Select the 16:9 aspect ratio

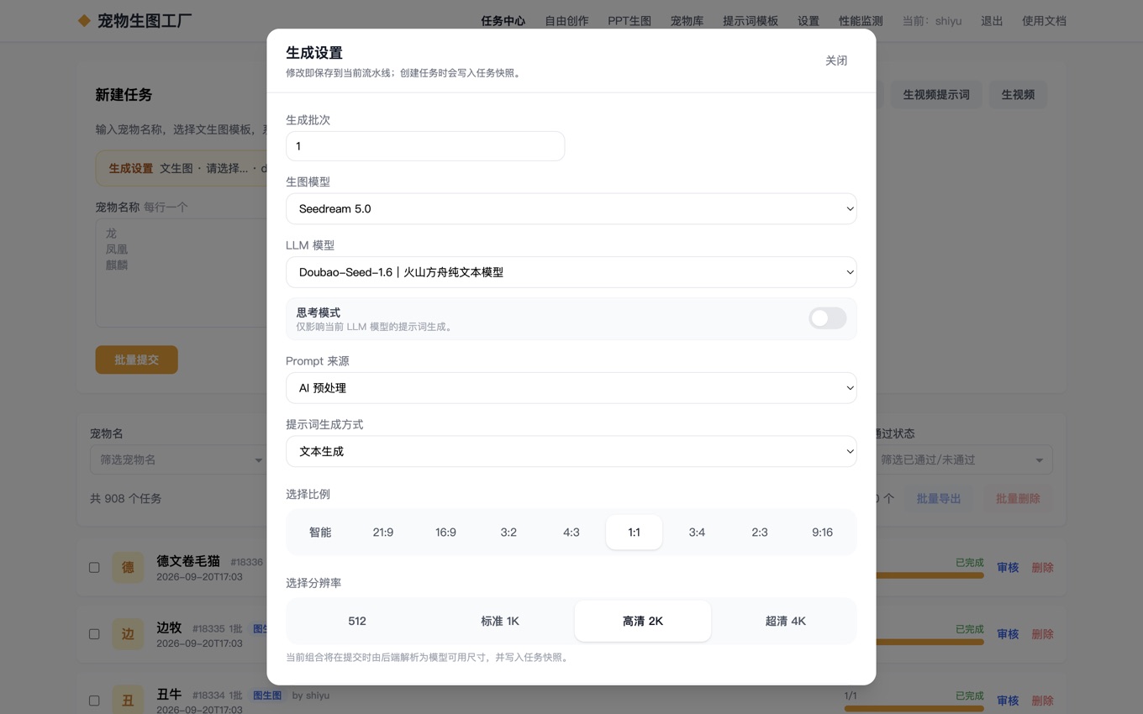445,532
